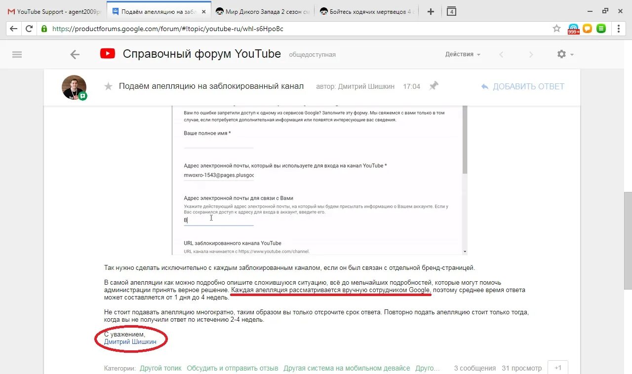Click ДОБАВИТЬ ОТВЕТ reply button
This screenshot has height=374, width=632.
tap(522, 86)
